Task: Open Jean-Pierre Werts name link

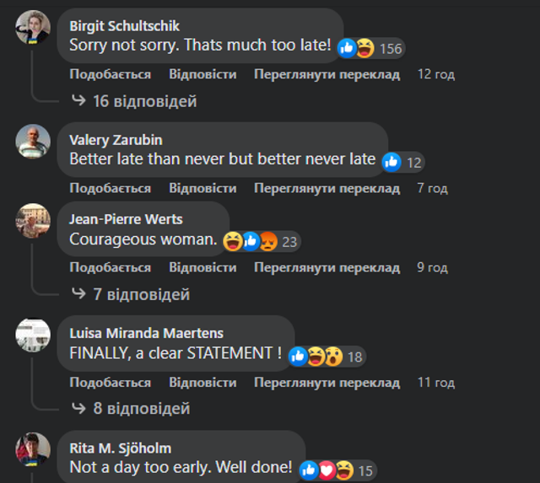Action: [126, 219]
